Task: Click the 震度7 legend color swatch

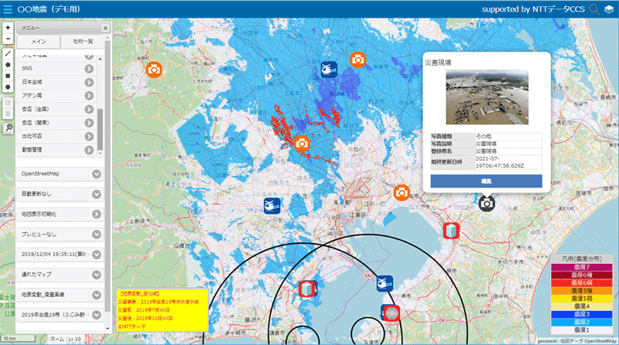Action: [581, 266]
